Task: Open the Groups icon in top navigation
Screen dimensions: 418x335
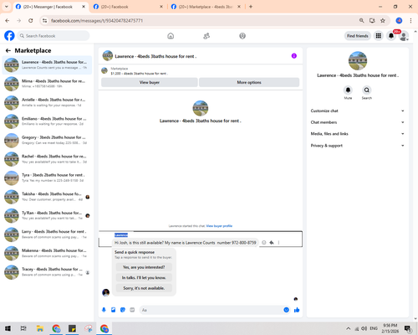Action: point(242,36)
